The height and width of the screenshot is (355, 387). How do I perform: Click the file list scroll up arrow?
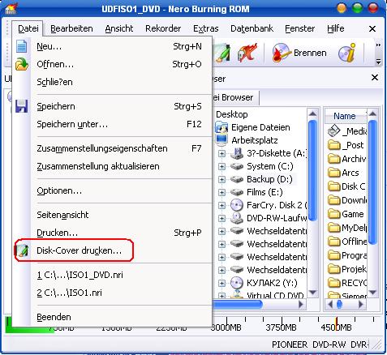click(372, 113)
